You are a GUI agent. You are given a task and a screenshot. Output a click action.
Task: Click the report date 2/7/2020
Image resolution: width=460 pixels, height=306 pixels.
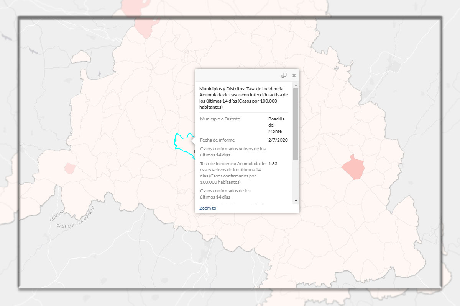(278, 140)
